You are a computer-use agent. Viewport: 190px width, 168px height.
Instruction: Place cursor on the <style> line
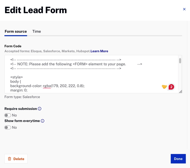[17, 77]
